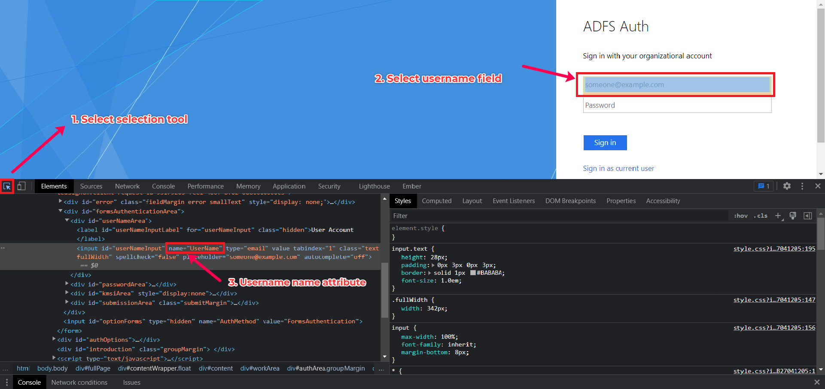The image size is (825, 389).
Task: Open the Properties pane tab
Action: click(621, 201)
